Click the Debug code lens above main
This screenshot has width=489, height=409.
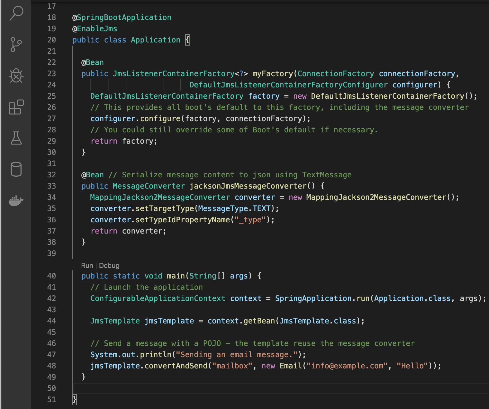click(109, 266)
